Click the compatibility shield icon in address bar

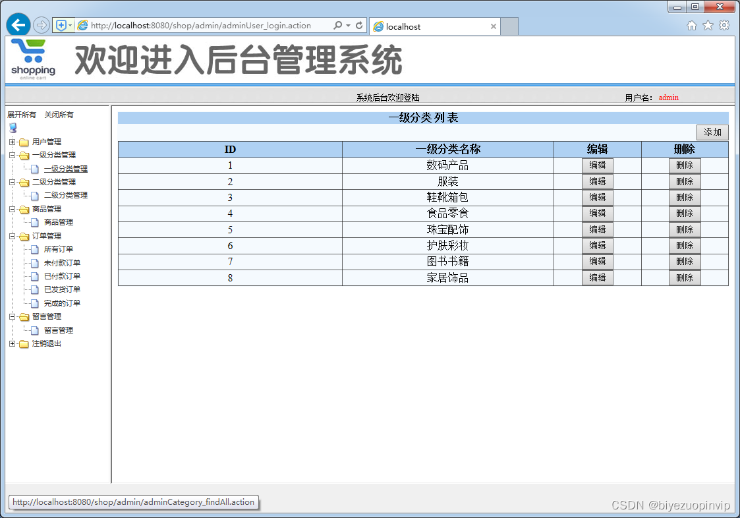[61, 26]
